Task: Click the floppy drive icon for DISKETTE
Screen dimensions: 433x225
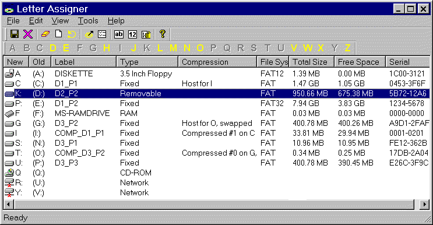Action: tap(9, 73)
